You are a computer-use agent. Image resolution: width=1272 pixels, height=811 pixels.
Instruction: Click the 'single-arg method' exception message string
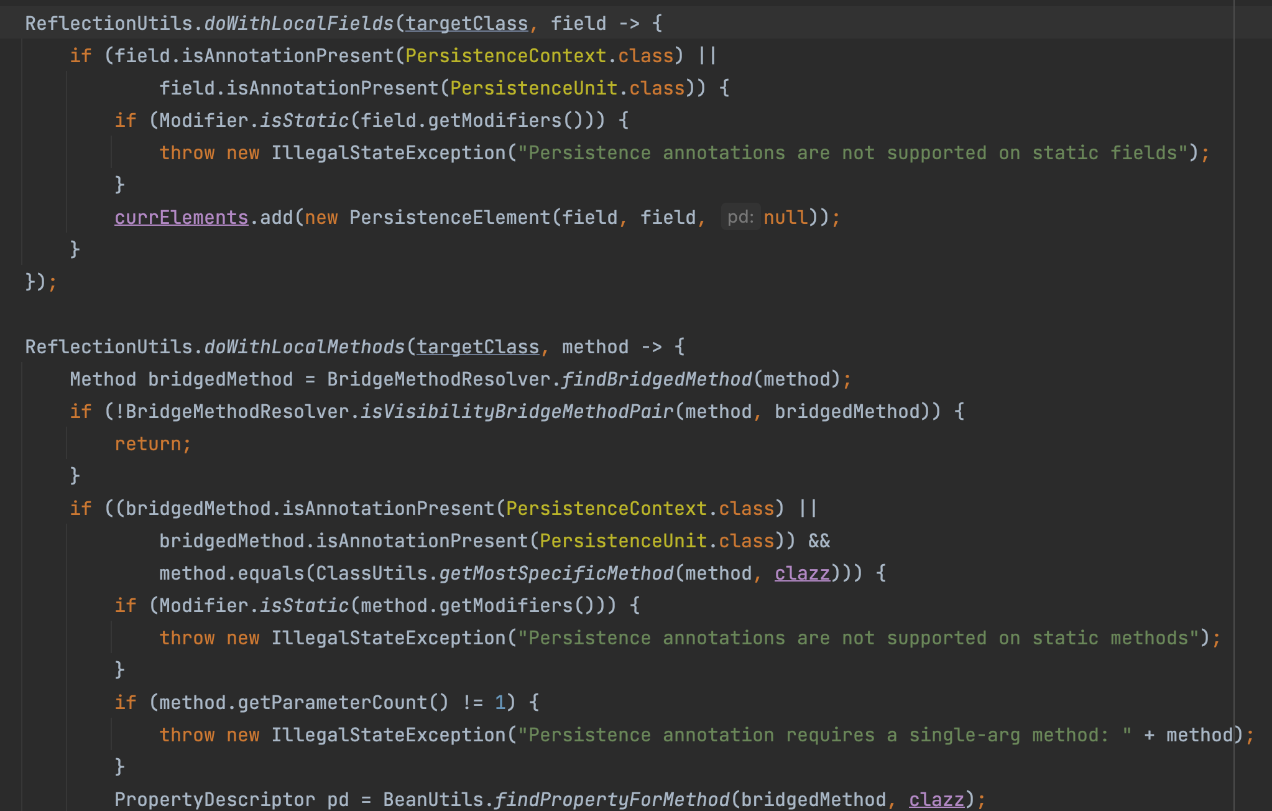coord(824,735)
